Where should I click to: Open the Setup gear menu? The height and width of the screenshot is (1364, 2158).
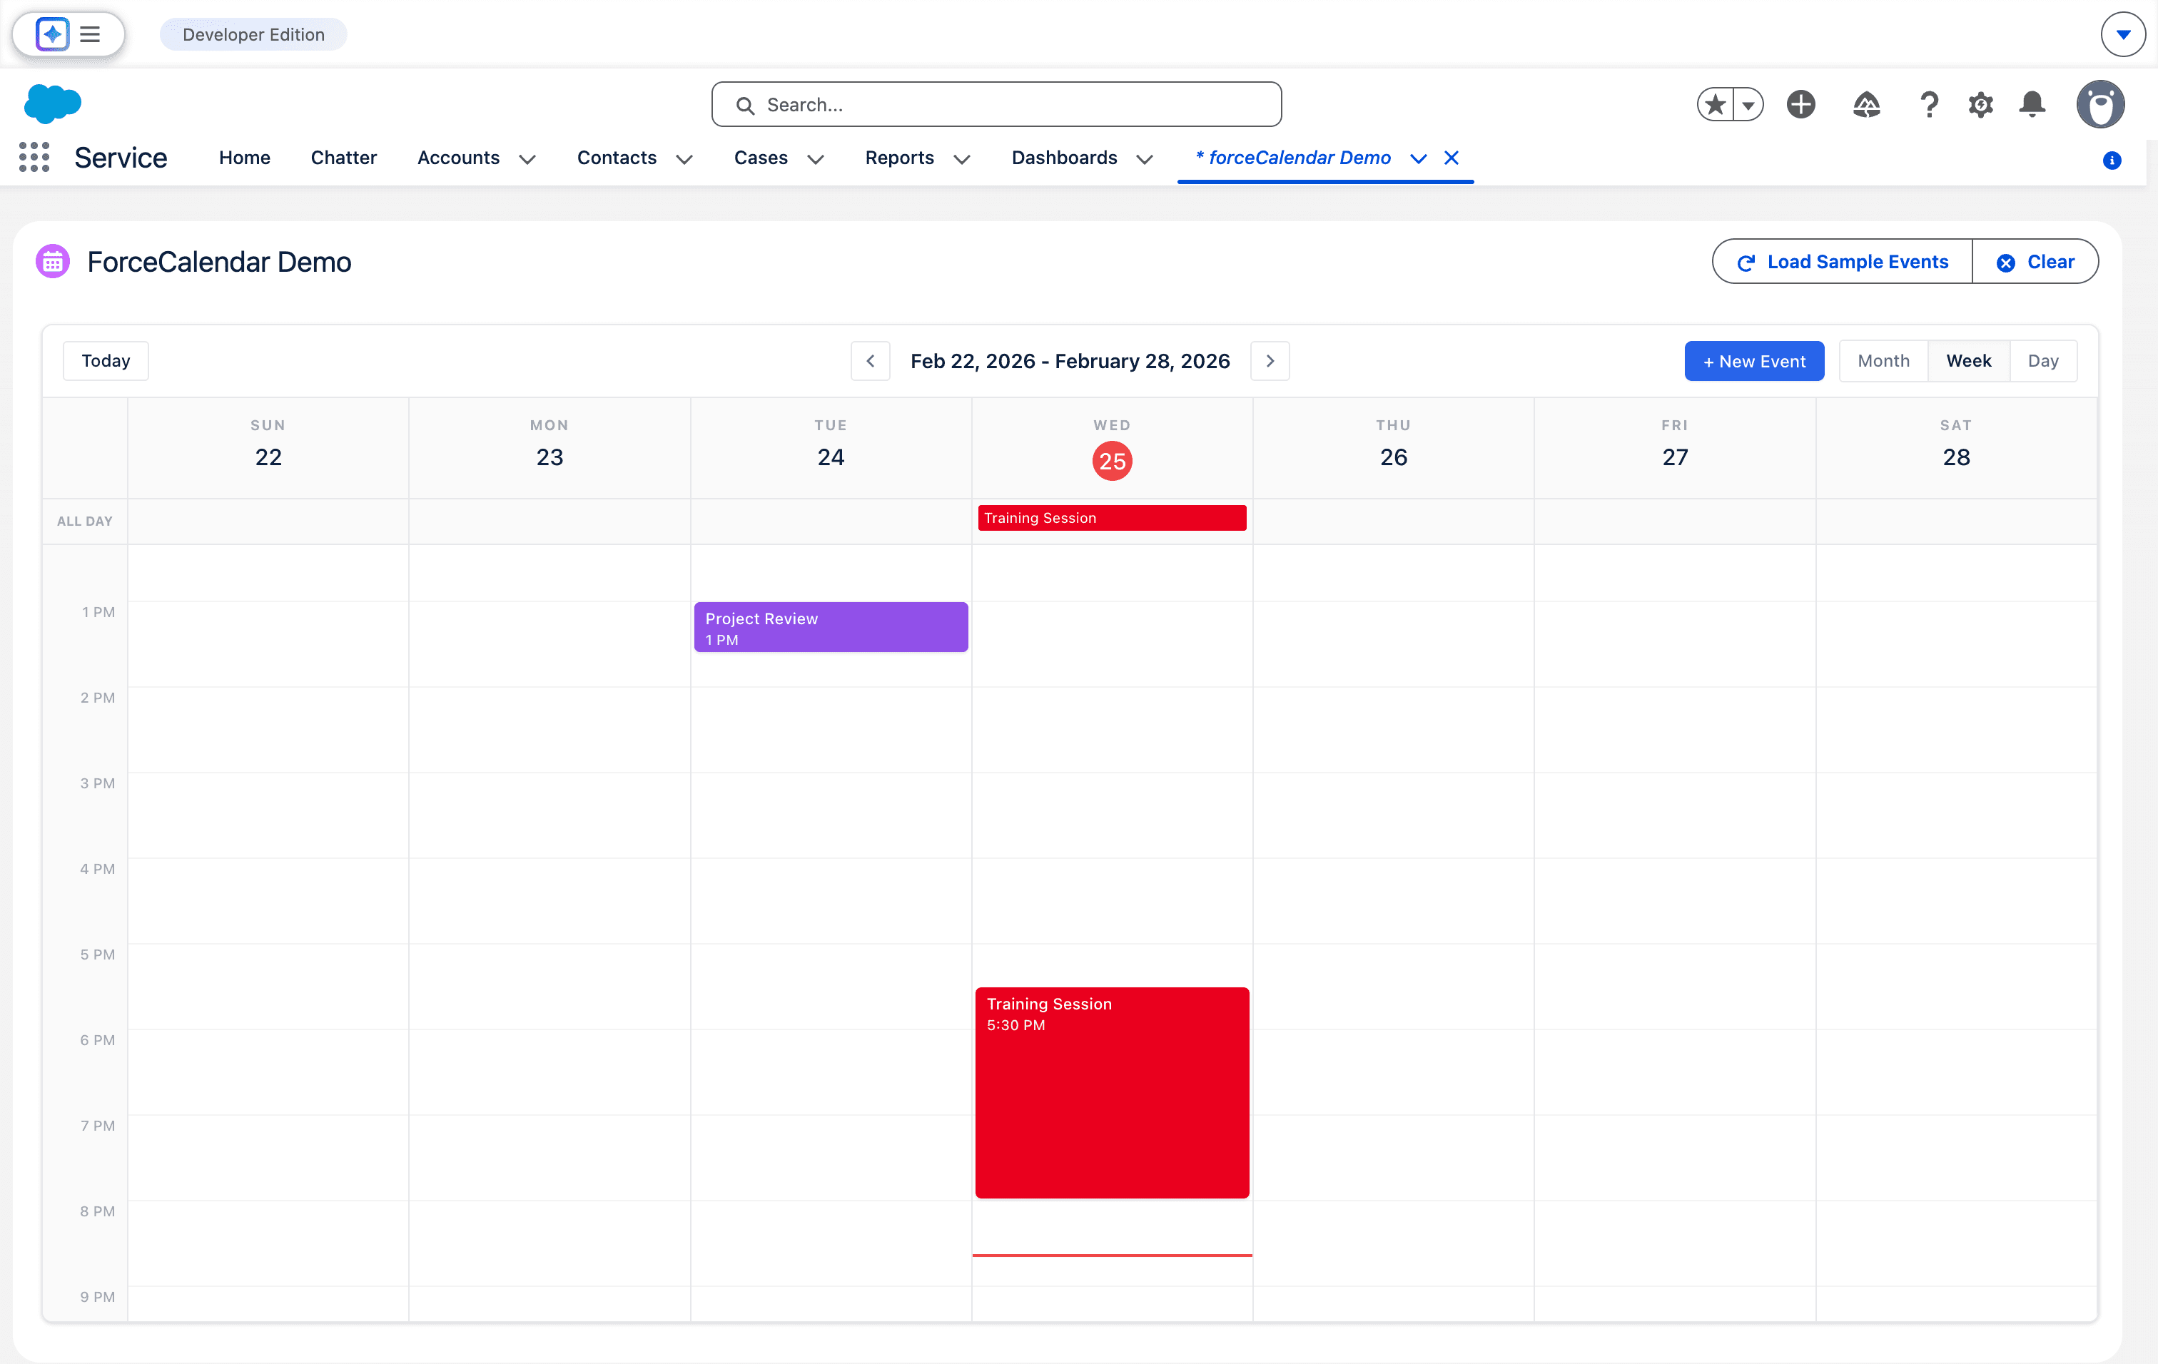click(x=1980, y=104)
